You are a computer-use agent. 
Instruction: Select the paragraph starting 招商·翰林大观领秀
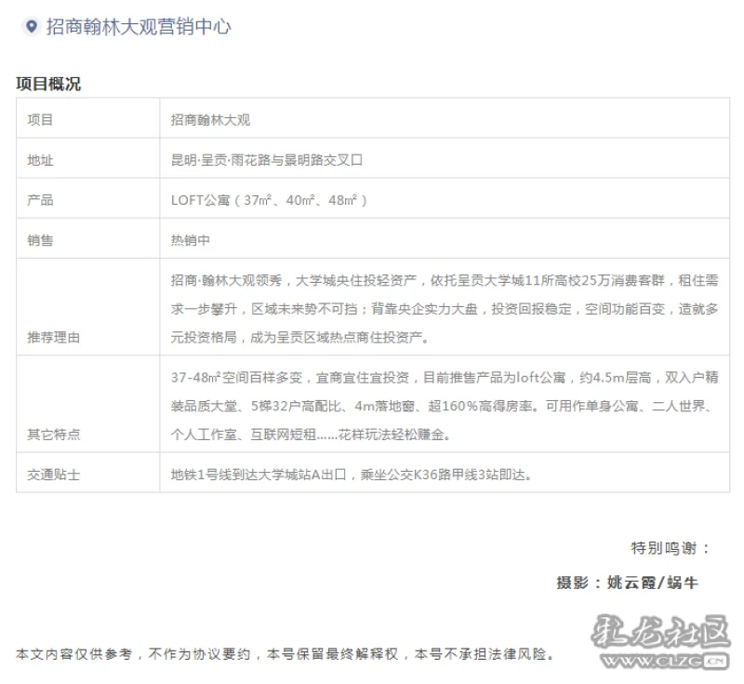tap(445, 309)
